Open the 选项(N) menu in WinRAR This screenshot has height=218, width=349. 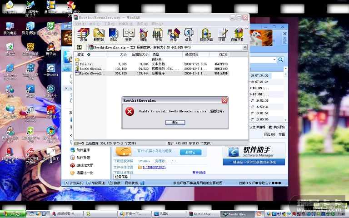(142, 24)
